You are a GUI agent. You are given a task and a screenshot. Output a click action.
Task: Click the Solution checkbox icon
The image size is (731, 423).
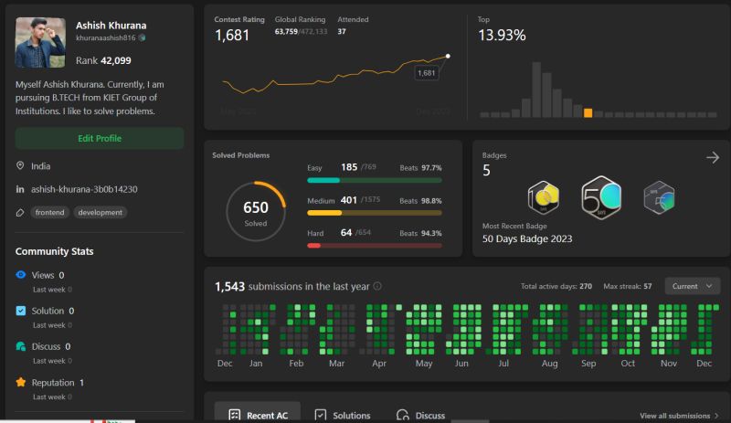click(20, 311)
